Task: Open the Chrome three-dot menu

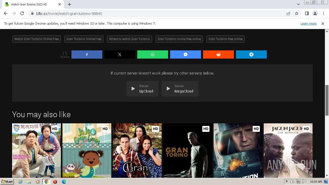Action: click(323, 13)
